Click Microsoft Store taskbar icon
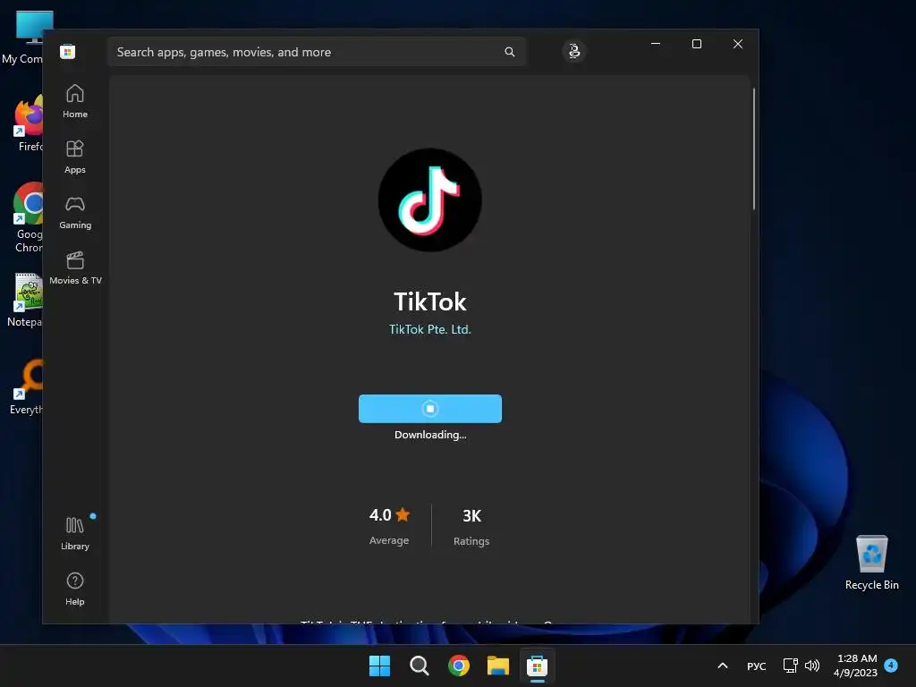 (537, 666)
